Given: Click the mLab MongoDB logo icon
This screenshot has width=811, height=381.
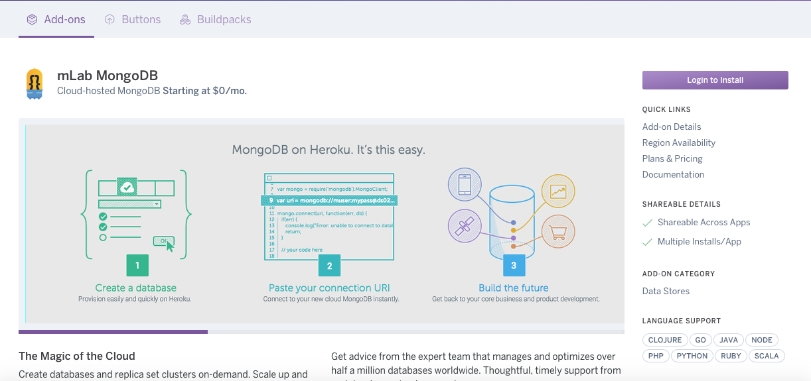Looking at the screenshot, I should tap(35, 83).
